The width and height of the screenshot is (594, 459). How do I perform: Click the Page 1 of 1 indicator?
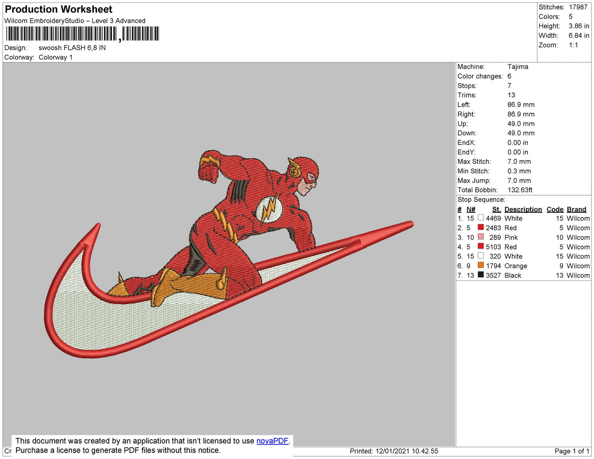[572, 451]
